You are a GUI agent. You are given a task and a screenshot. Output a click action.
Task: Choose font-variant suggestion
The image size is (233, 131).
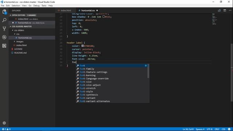click(x=112, y=98)
